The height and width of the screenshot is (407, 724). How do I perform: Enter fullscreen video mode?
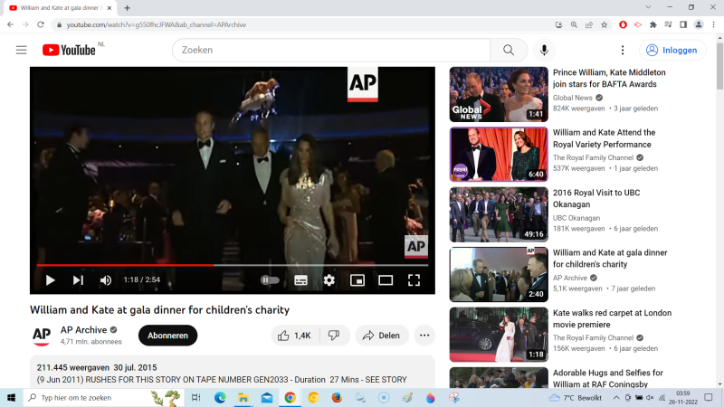click(414, 280)
